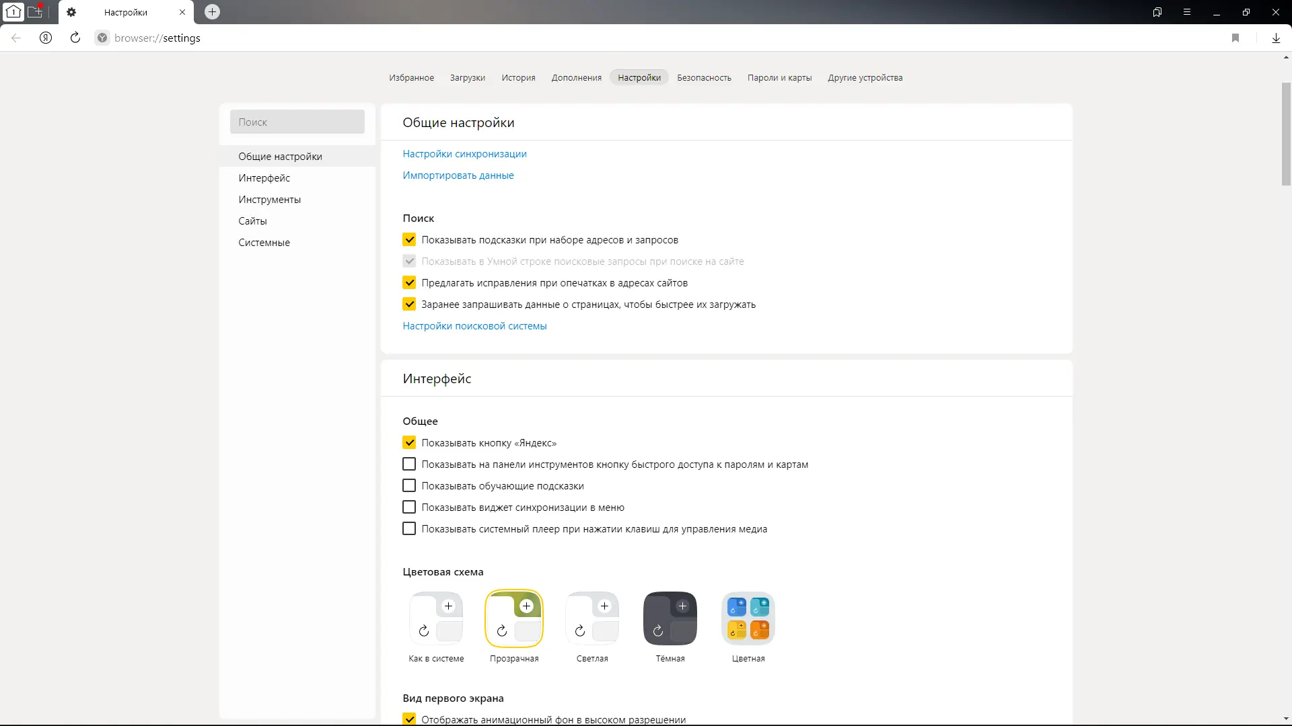This screenshot has width=1292, height=726.
Task: Switch to the Безопасность tab
Action: pos(704,78)
